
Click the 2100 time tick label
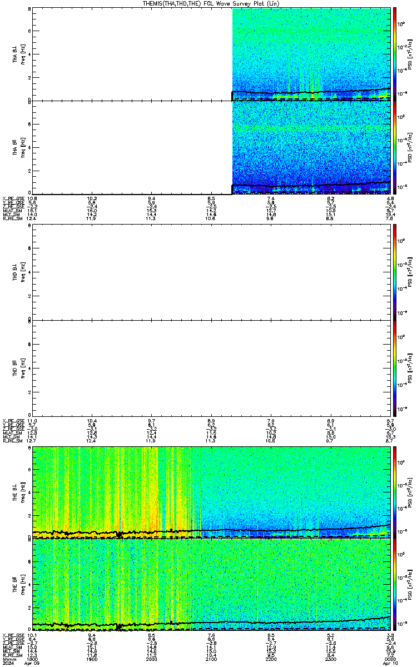pyautogui.click(x=211, y=659)
